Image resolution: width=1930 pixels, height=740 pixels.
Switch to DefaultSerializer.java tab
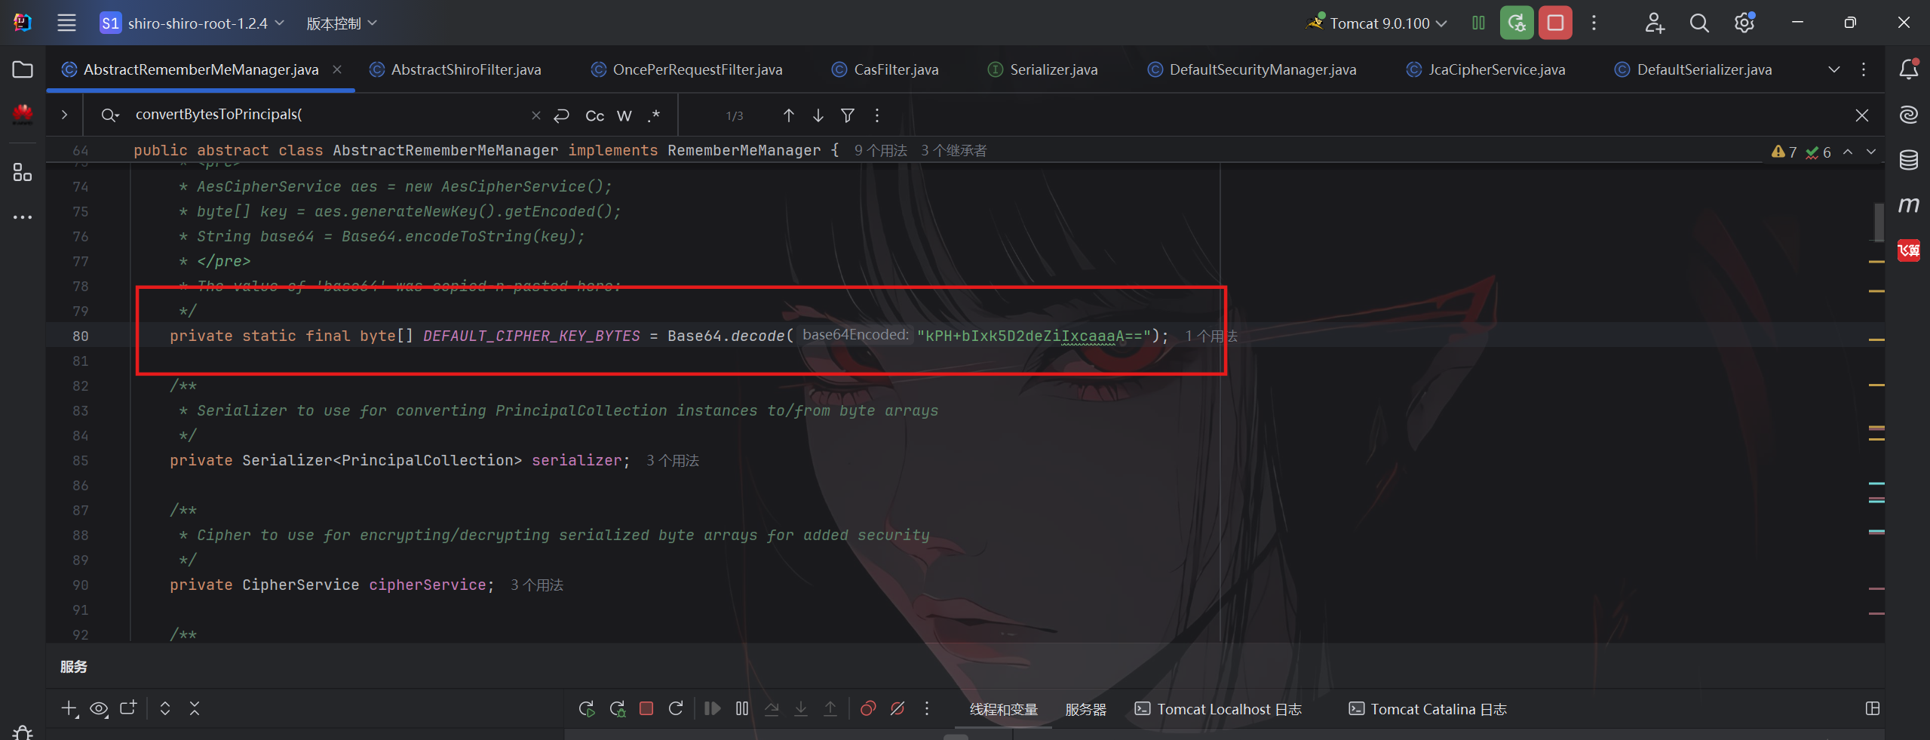(x=1693, y=69)
